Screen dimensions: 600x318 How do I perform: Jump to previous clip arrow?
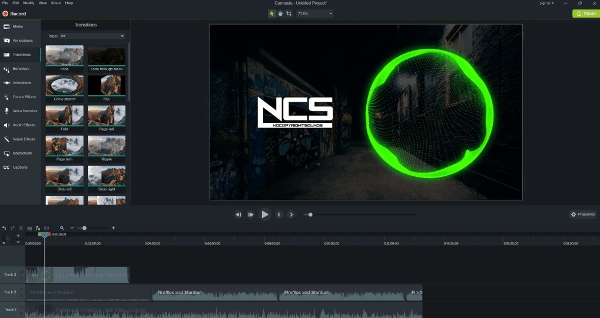(279, 215)
